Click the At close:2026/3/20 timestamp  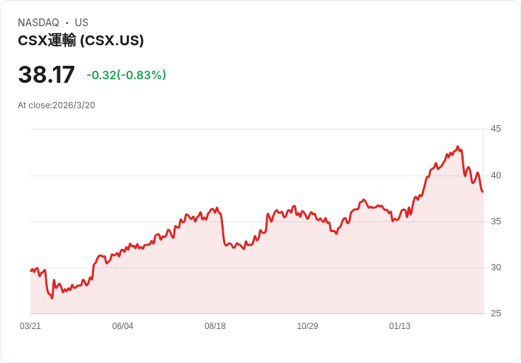tap(57, 105)
